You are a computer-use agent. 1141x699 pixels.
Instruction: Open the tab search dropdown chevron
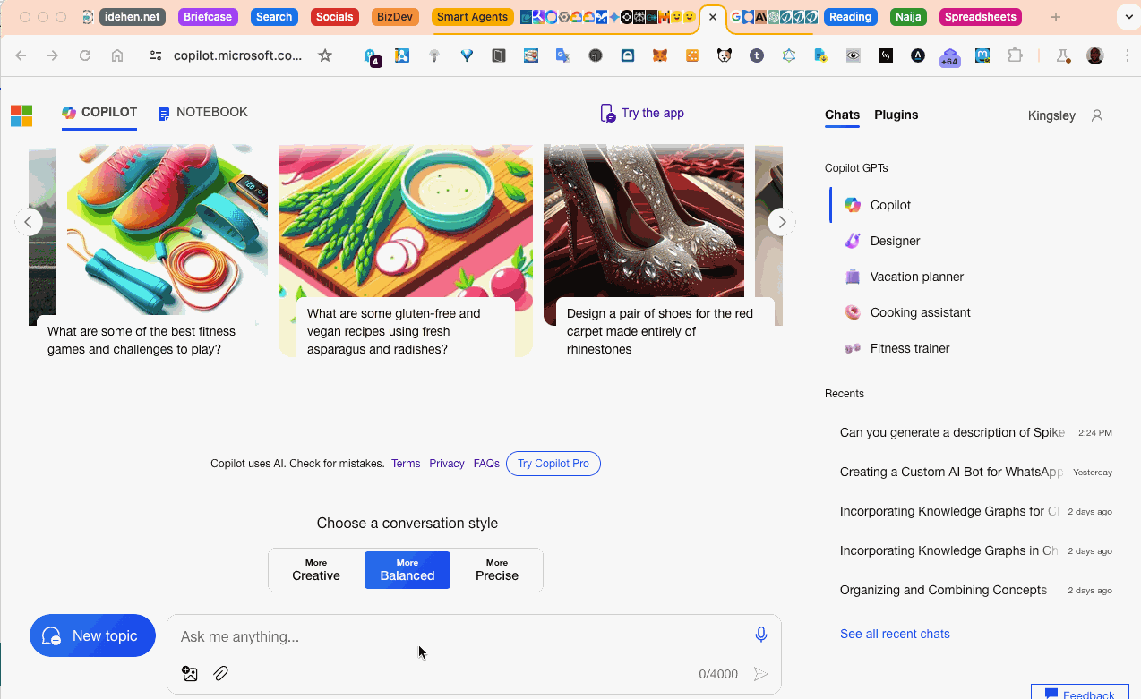1128,17
